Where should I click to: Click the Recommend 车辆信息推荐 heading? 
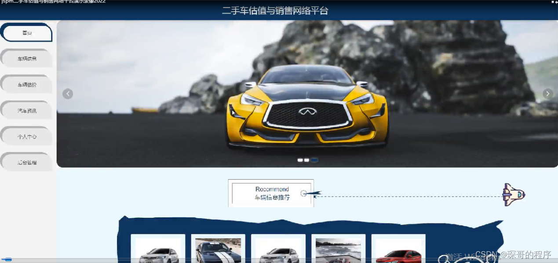tap(271, 193)
